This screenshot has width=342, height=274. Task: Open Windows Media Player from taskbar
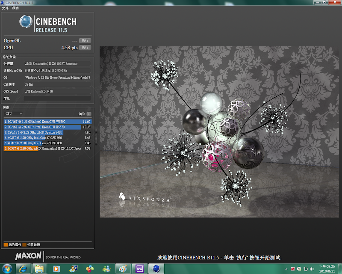pyautogui.click(x=56, y=269)
